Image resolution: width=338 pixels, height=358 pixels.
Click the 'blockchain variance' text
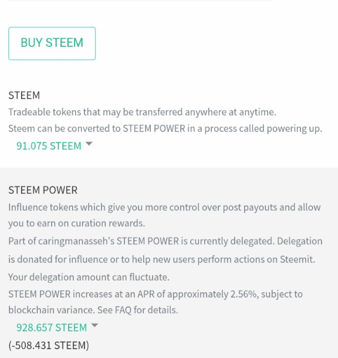52,310
